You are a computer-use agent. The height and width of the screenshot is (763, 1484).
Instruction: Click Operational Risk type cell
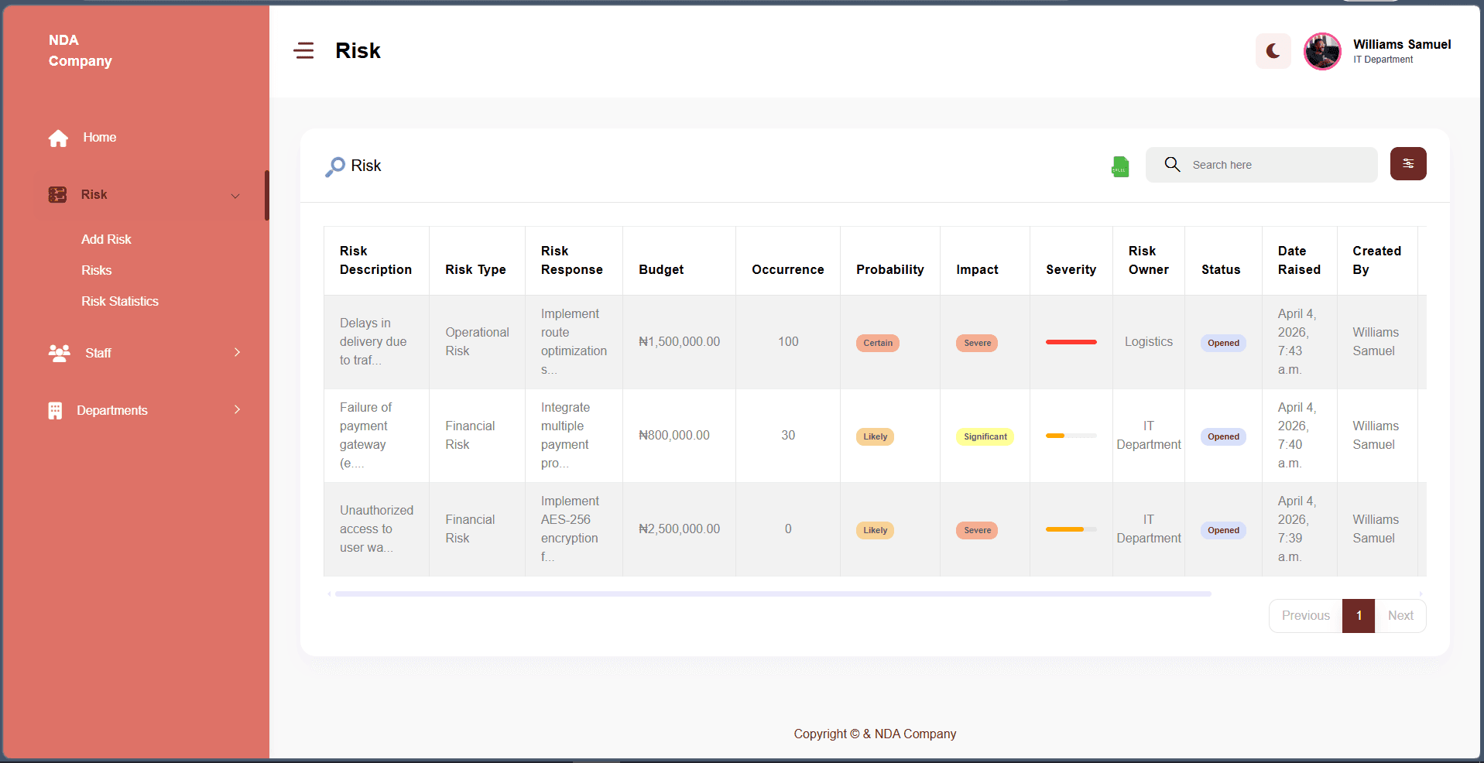pyautogui.click(x=477, y=341)
